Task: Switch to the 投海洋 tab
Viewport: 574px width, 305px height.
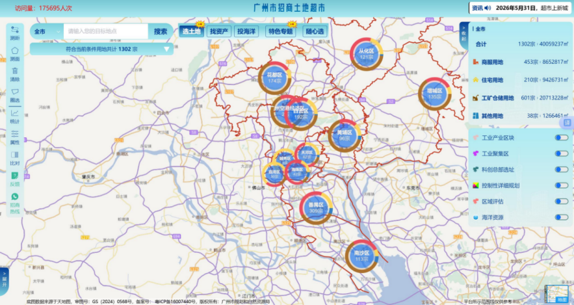Action: pyautogui.click(x=246, y=31)
